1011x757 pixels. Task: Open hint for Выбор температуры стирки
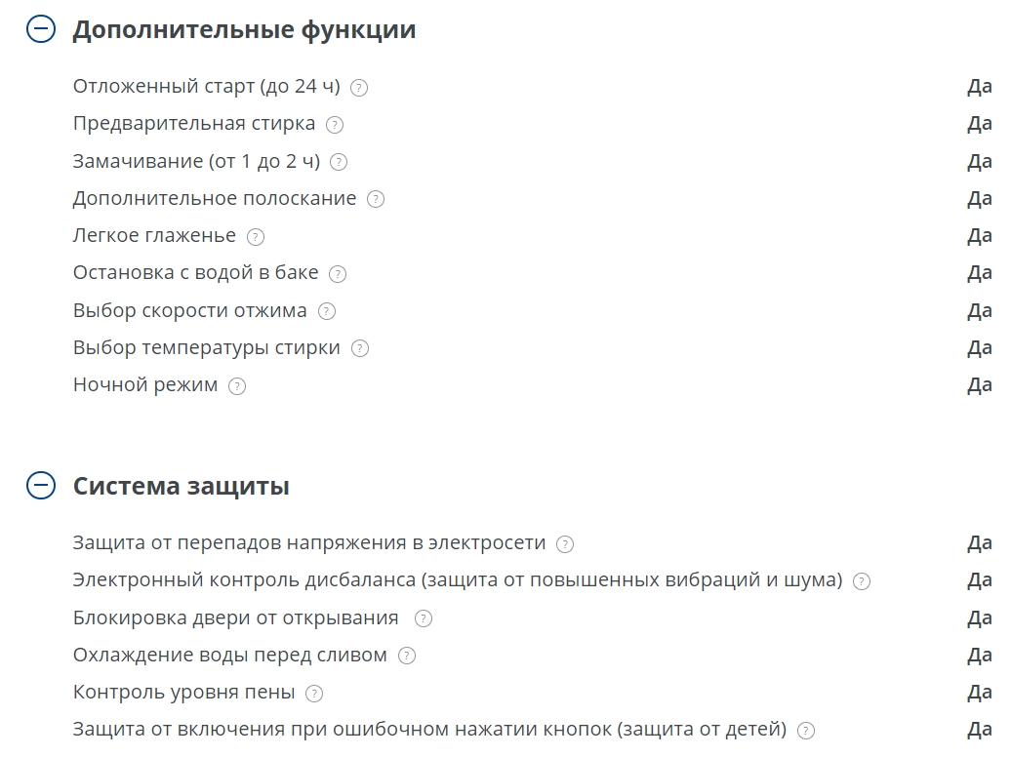click(x=360, y=348)
